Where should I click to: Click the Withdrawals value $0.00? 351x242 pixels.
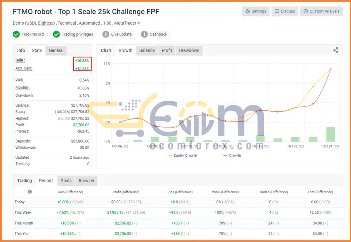click(85, 148)
